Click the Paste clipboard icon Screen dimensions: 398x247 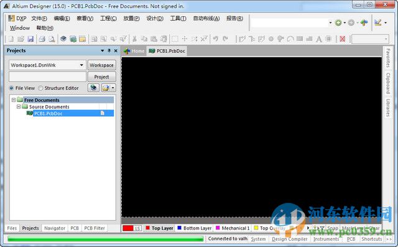coord(154,39)
